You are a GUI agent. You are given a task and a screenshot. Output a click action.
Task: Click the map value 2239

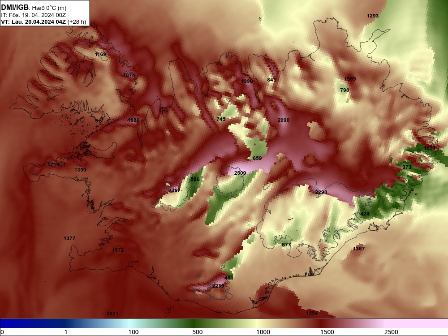tap(218, 286)
